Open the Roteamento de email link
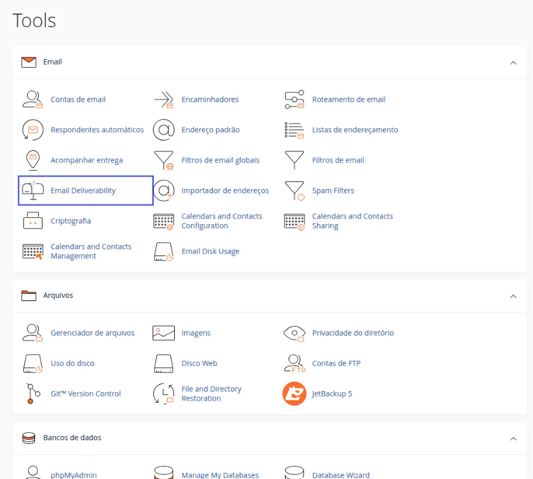This screenshot has width=533, height=479. point(349,100)
